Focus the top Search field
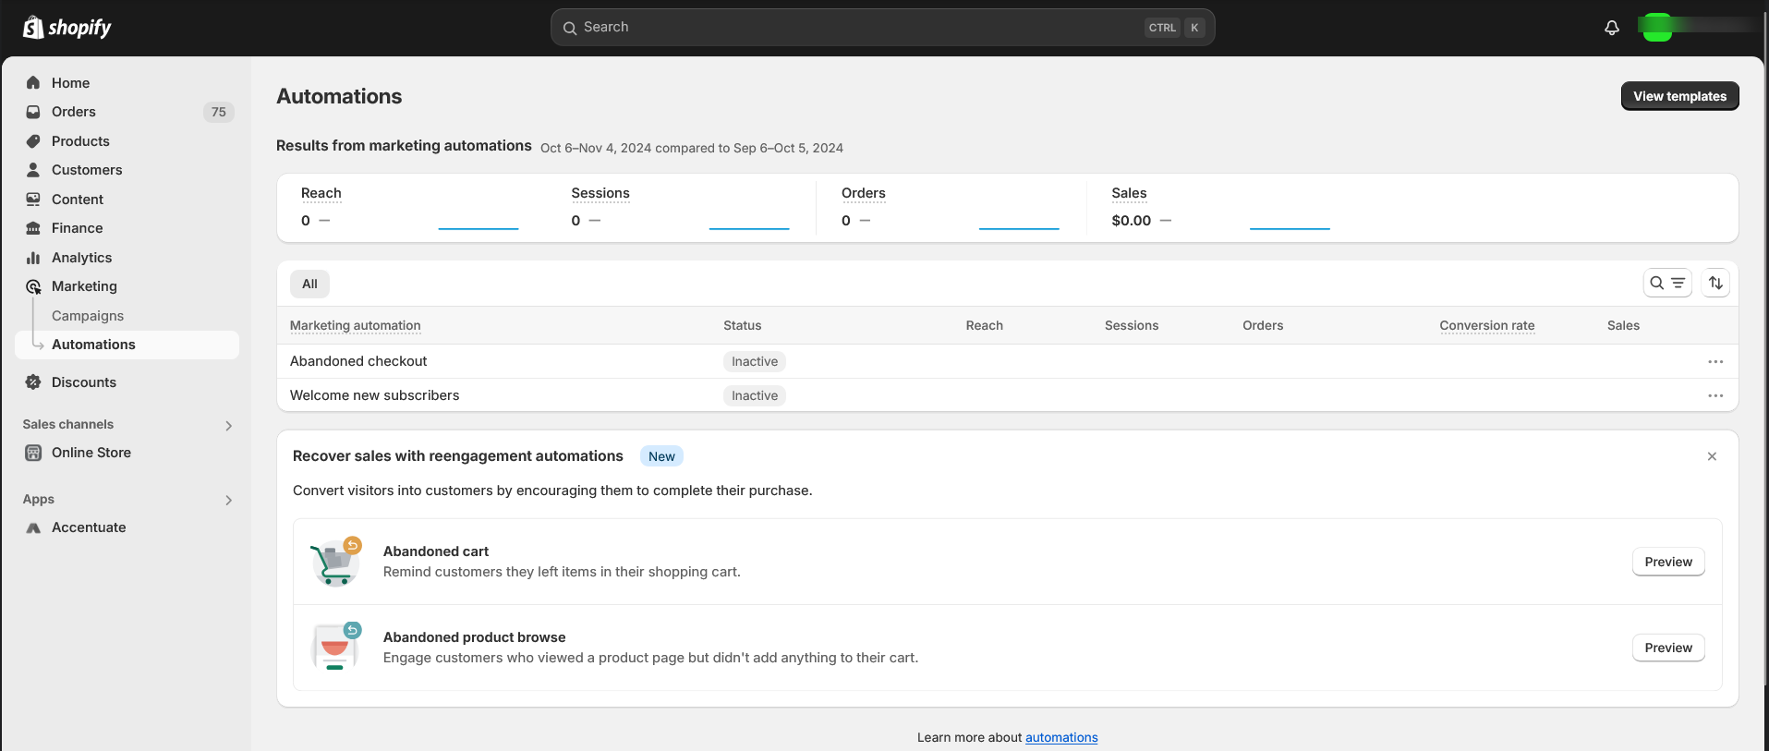 [x=882, y=28]
